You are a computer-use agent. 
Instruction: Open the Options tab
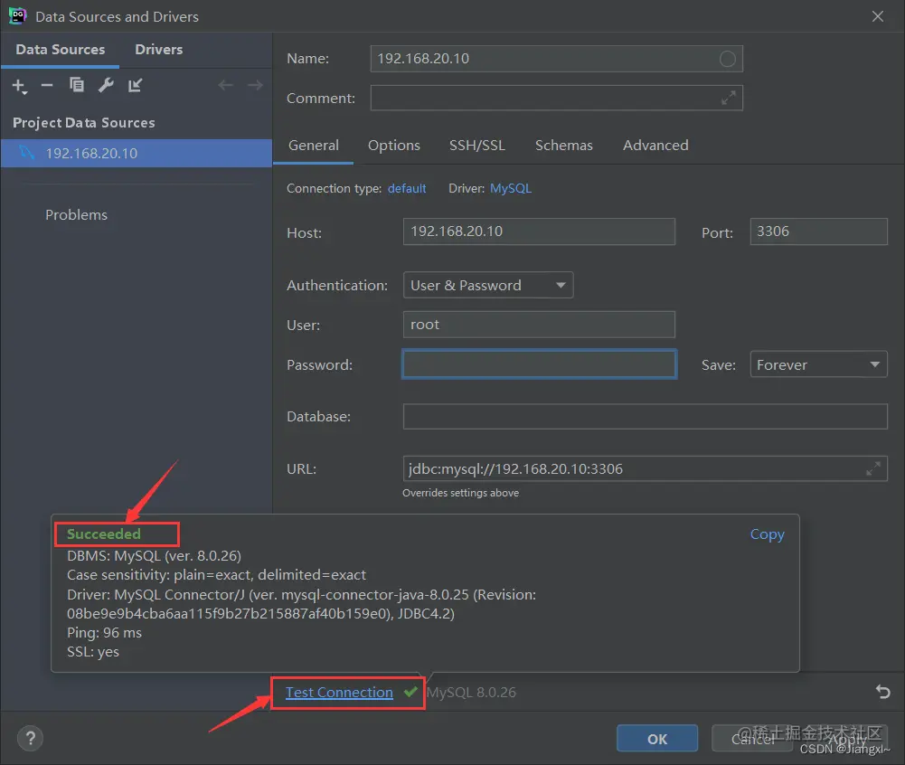[x=394, y=146]
